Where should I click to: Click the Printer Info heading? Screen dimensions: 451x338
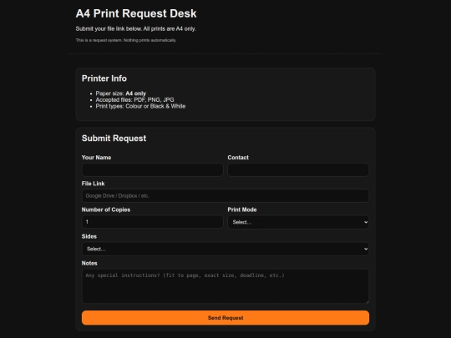(x=104, y=78)
